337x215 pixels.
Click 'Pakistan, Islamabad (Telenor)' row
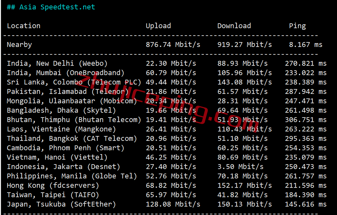click(68, 92)
